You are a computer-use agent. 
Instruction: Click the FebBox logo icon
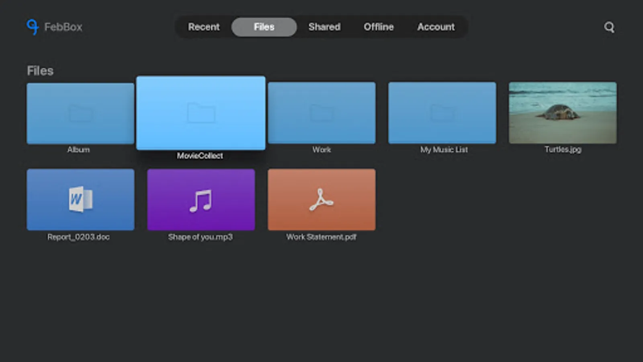point(33,27)
